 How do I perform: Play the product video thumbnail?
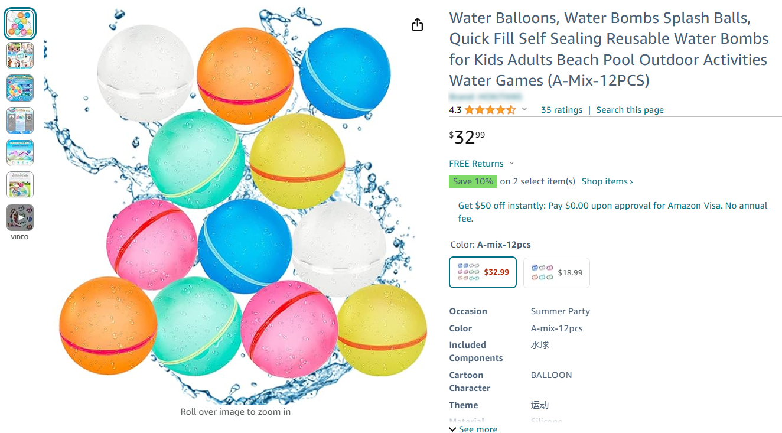click(x=20, y=217)
